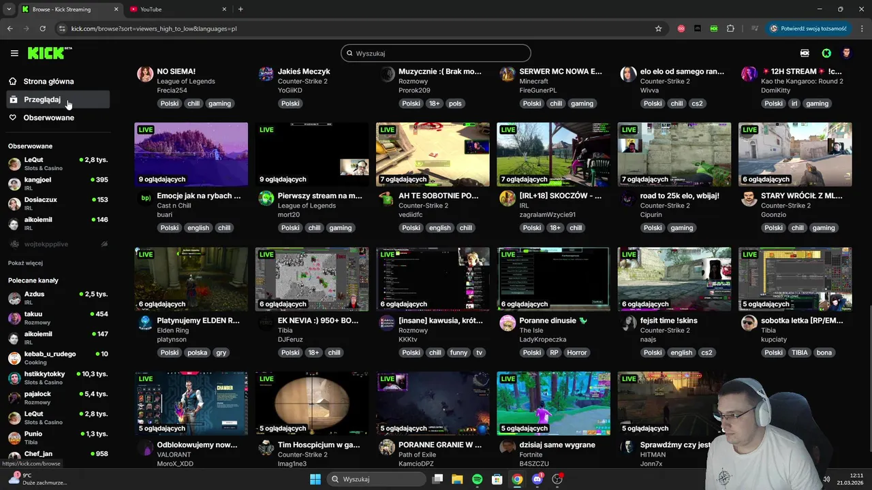This screenshot has height=490, width=872.
Task: Open the Extensions puzzle menu
Action: pyautogui.click(x=730, y=29)
